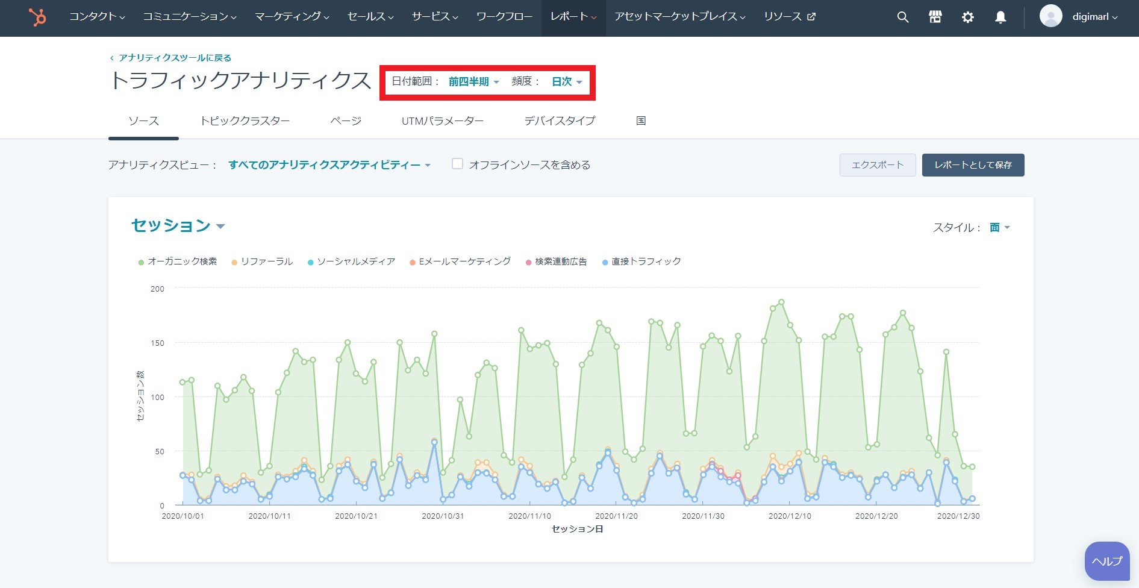The image size is (1139, 588).
Task: Open the セールス menu
Action: tap(370, 17)
